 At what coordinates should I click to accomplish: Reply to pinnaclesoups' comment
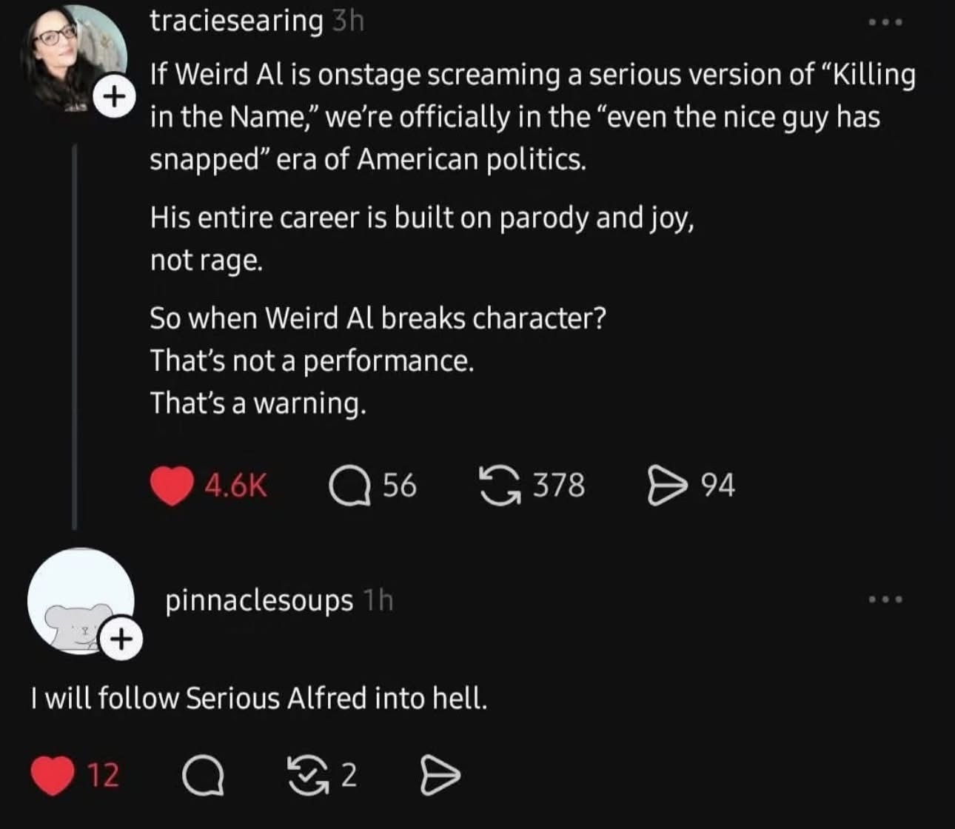(x=204, y=776)
